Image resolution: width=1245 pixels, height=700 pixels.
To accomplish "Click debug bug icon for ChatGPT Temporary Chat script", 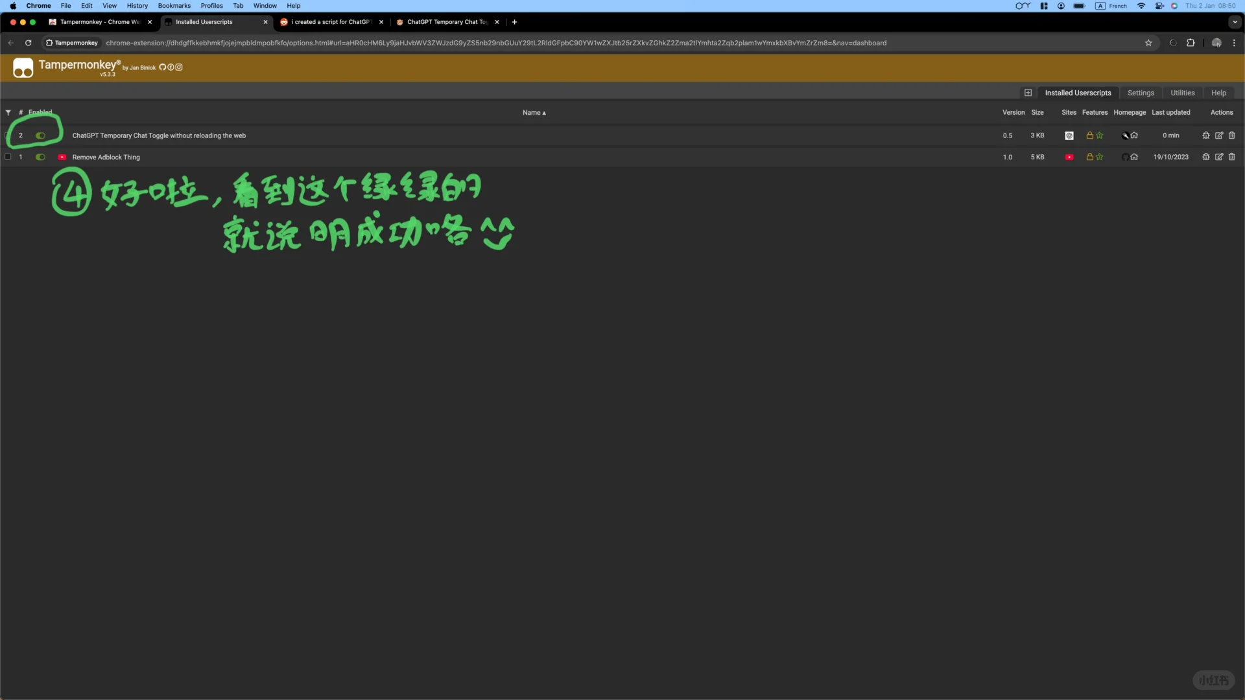I will click(x=1205, y=135).
